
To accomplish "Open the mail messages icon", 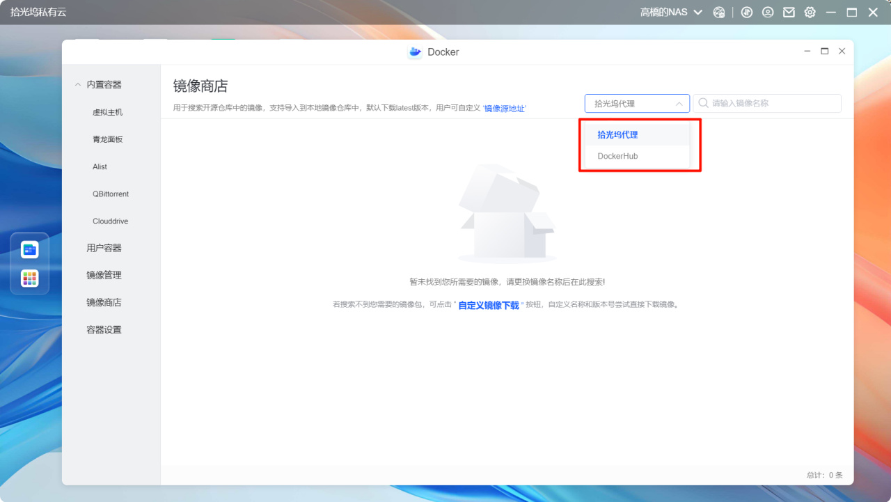I will [789, 13].
